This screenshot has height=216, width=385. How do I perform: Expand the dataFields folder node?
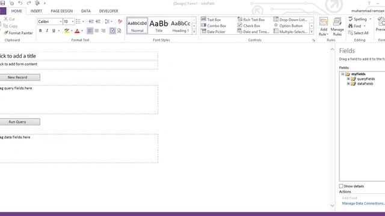(348, 84)
